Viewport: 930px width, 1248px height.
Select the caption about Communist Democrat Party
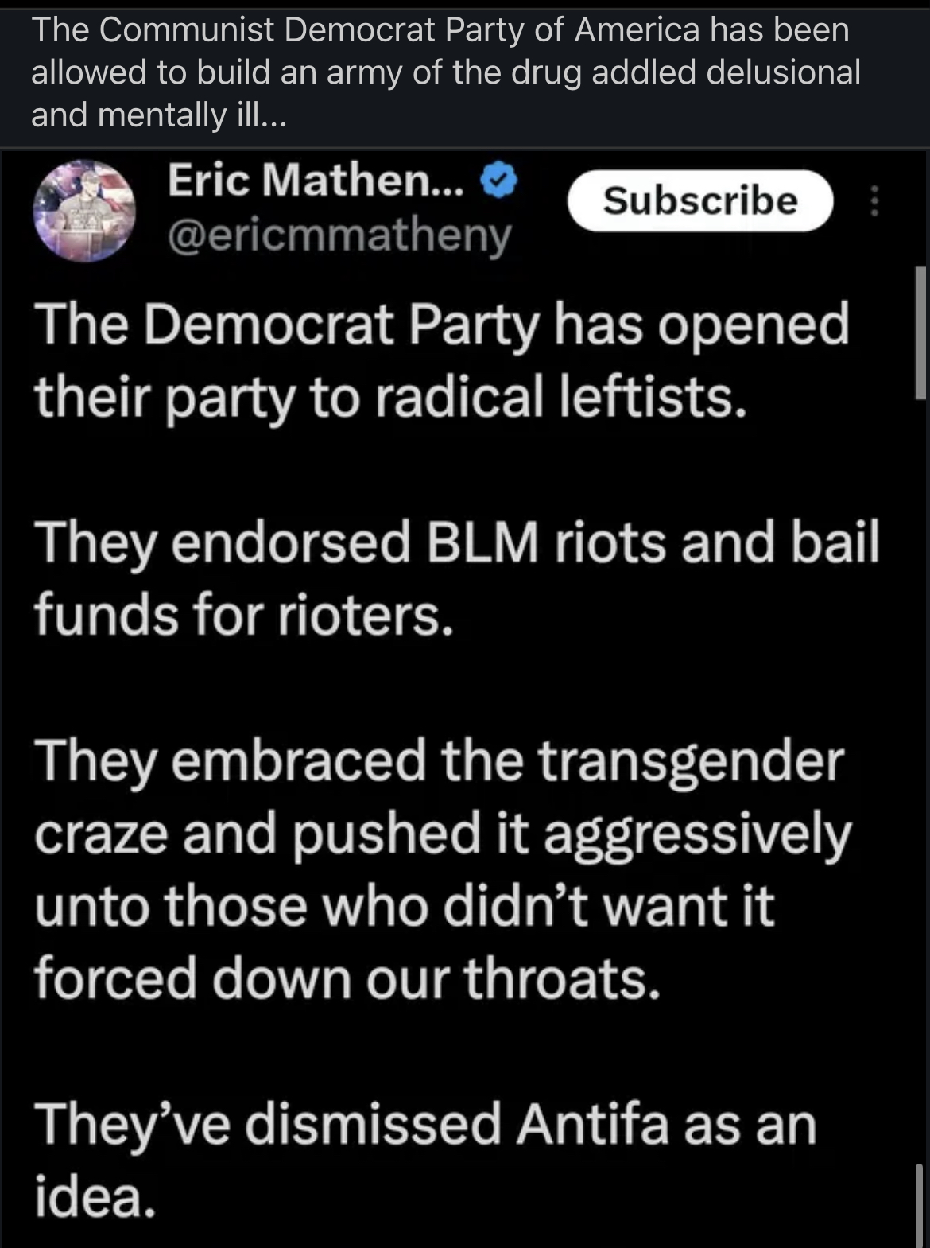click(x=445, y=72)
